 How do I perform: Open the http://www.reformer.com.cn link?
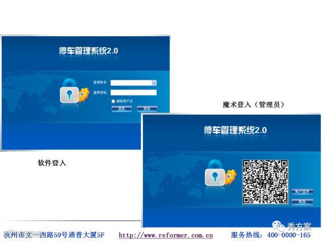tap(166, 235)
